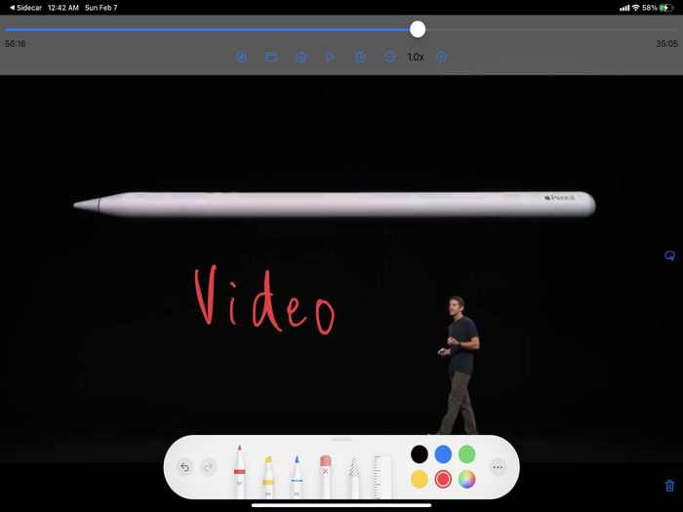The height and width of the screenshot is (512, 683).
Task: Tap the home indicator bar
Action: (341, 505)
